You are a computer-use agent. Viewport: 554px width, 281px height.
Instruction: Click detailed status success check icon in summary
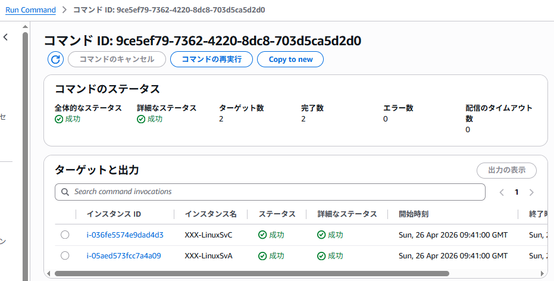pos(141,119)
